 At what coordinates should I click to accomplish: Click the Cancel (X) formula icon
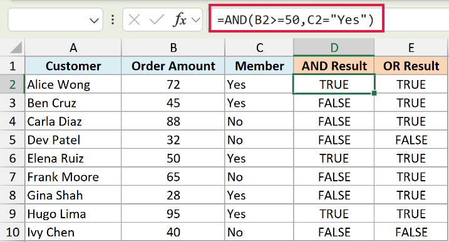tap(134, 20)
